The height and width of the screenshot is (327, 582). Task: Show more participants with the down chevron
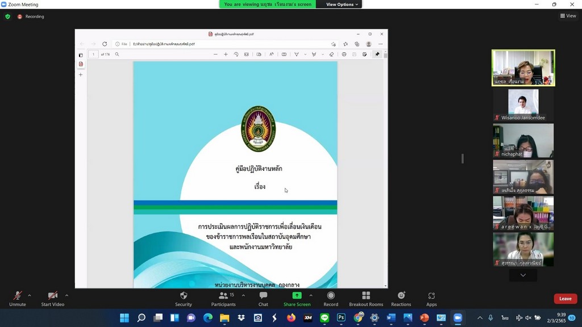[x=523, y=275]
